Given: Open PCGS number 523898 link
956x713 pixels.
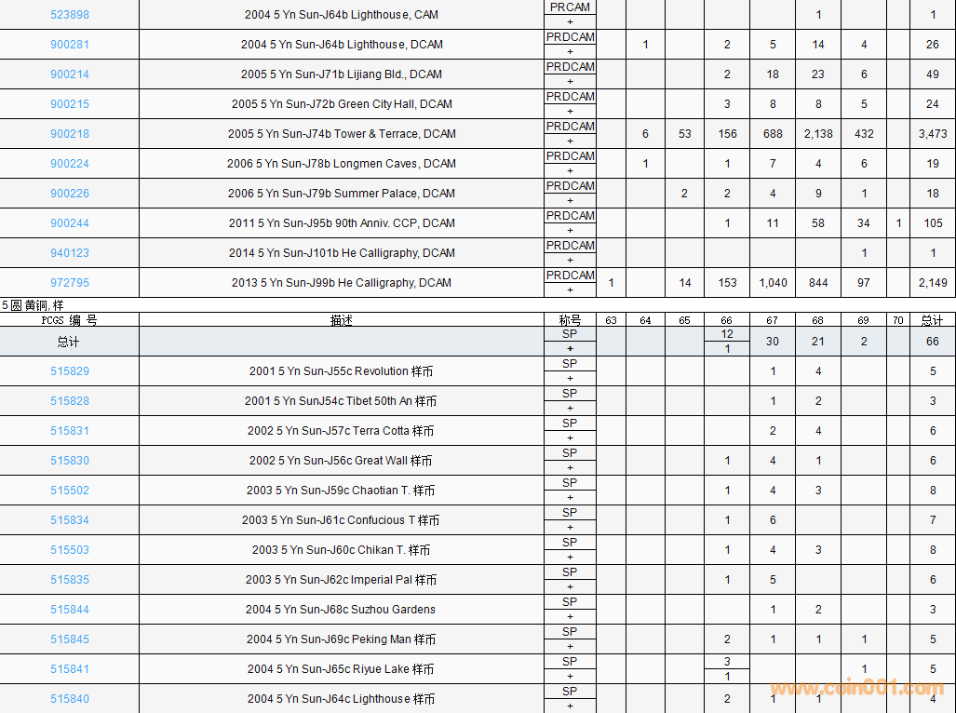Looking at the screenshot, I should point(70,15).
